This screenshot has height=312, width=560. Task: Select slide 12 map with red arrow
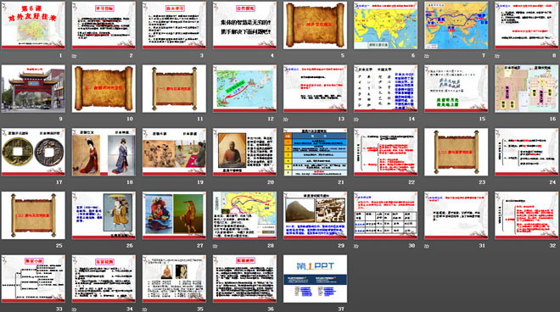point(244,88)
